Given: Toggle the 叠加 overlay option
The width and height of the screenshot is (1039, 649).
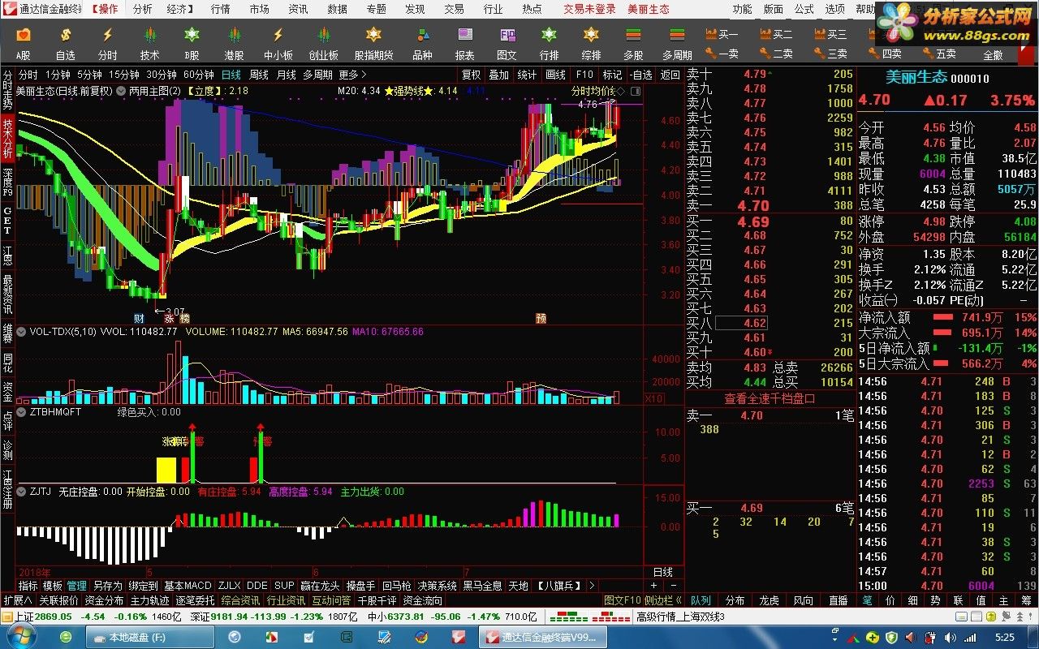Looking at the screenshot, I should (498, 75).
